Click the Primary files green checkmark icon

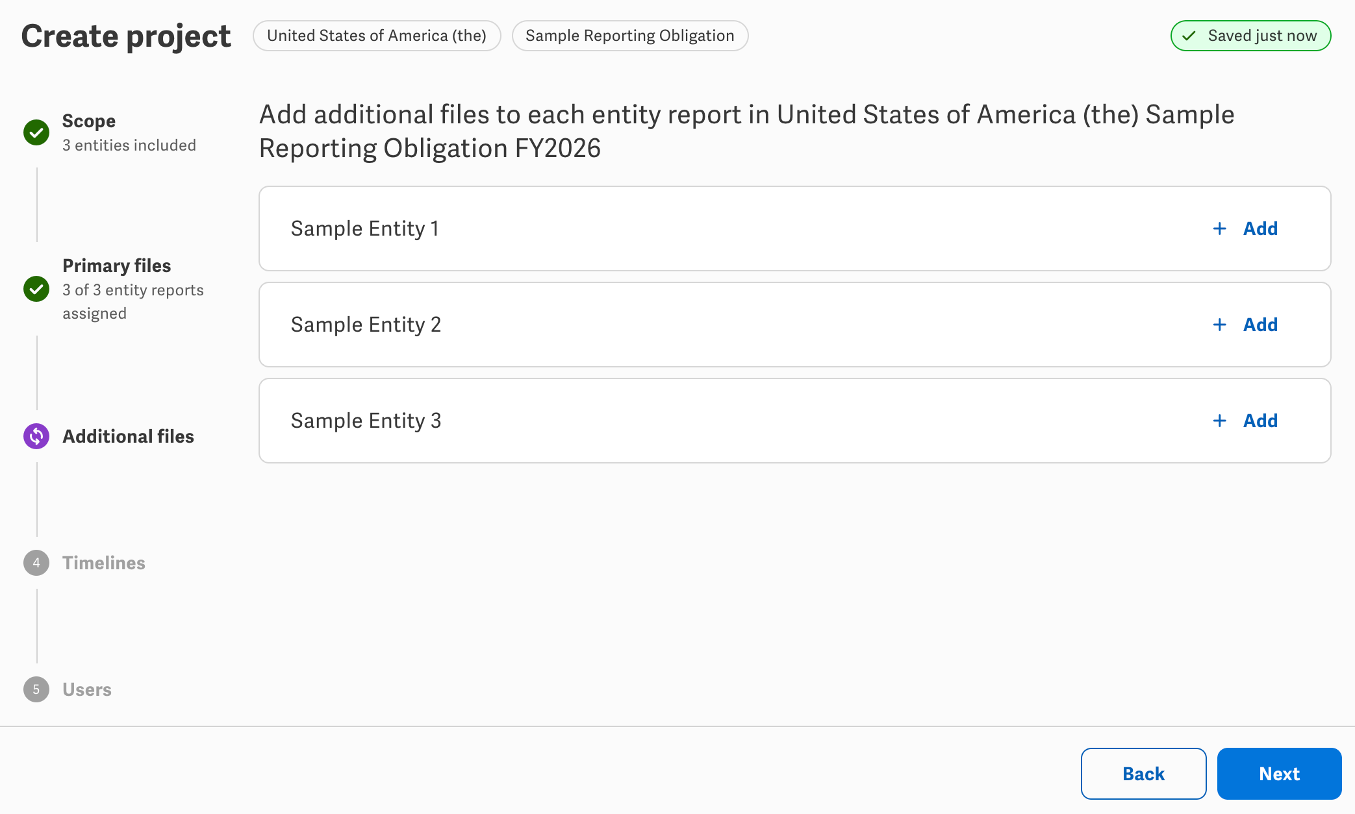tap(36, 289)
